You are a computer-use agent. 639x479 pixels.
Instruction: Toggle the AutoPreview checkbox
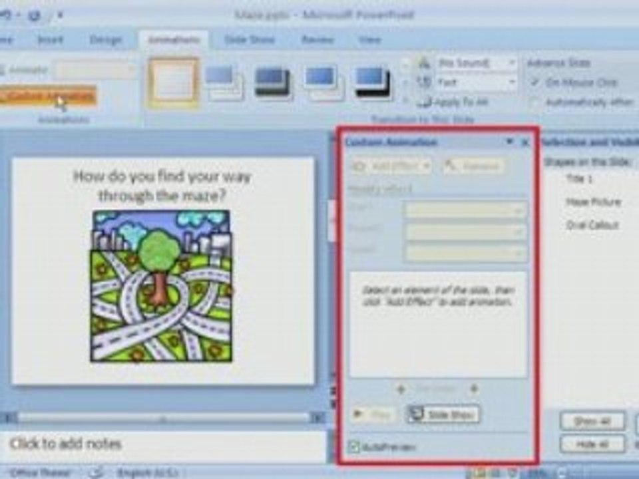tap(353, 447)
